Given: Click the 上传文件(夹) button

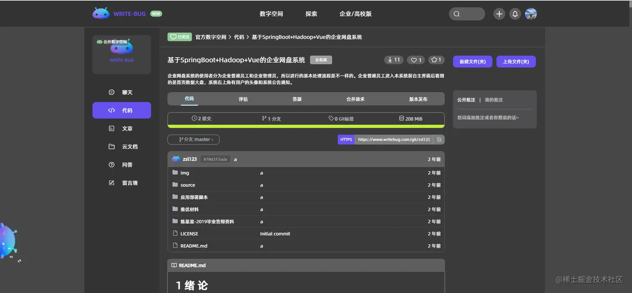Looking at the screenshot, I should point(516,61).
